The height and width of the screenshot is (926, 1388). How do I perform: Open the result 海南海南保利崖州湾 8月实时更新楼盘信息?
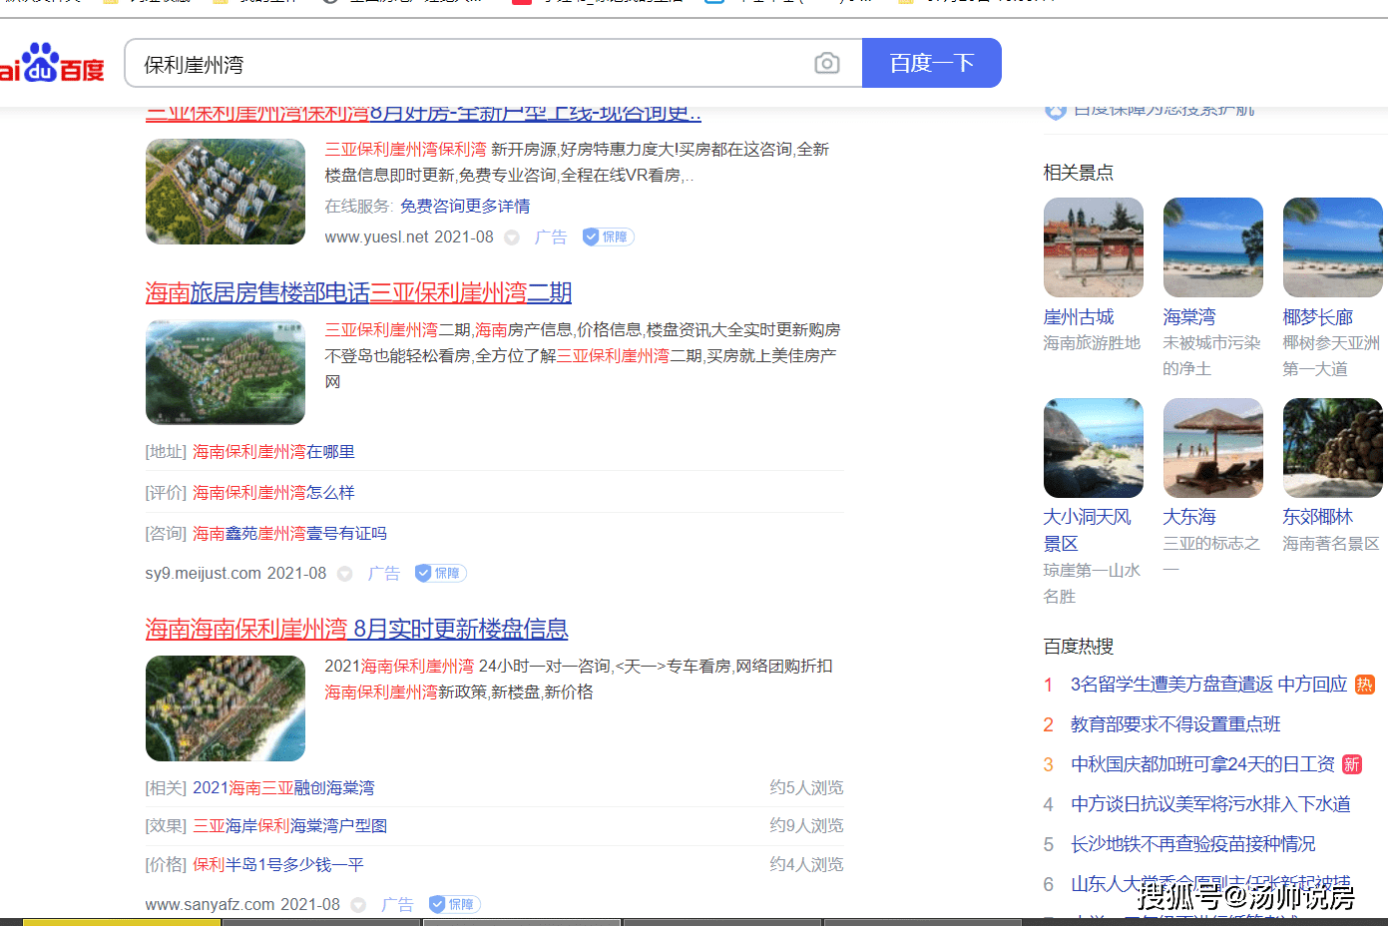(x=356, y=629)
